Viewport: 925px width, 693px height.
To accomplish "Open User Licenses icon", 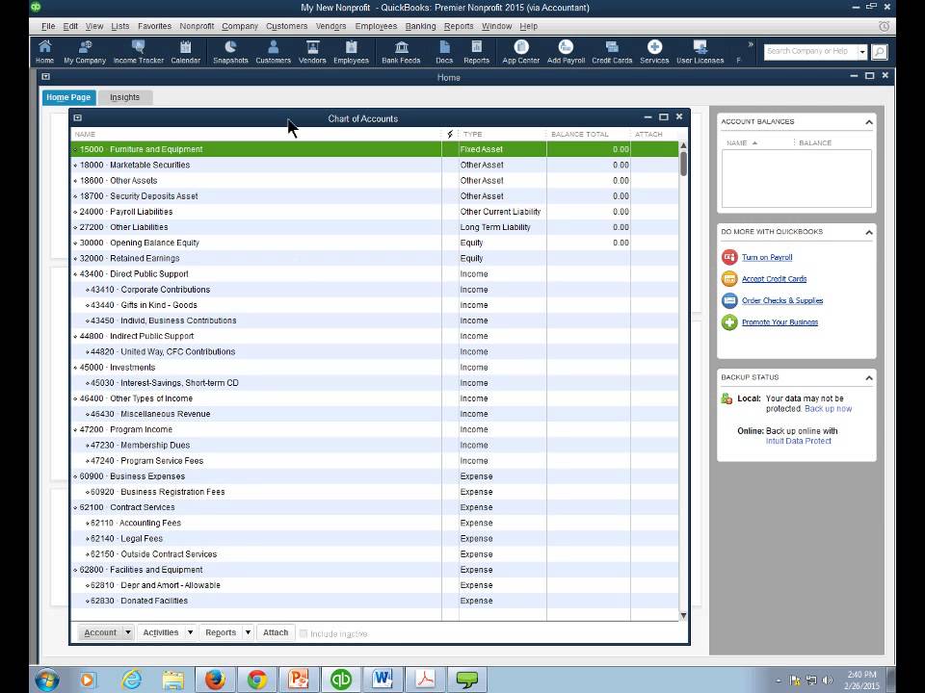I will tap(700, 52).
